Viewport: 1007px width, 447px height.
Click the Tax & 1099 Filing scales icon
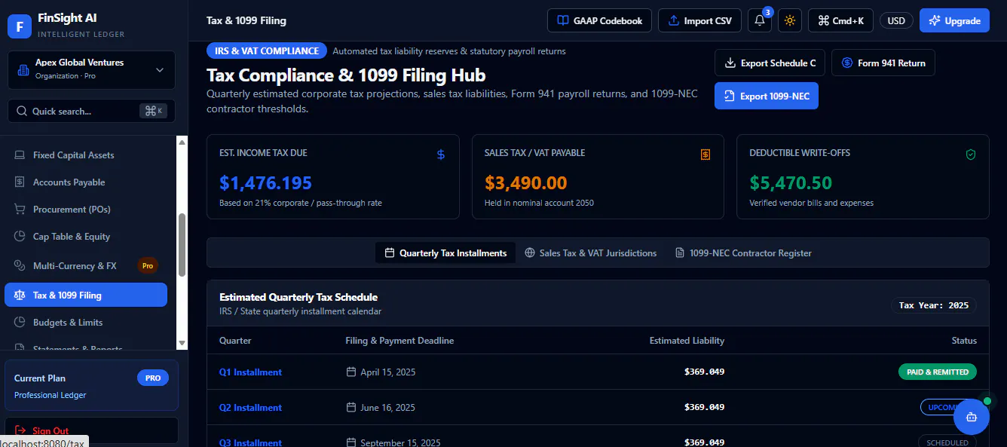click(x=20, y=295)
